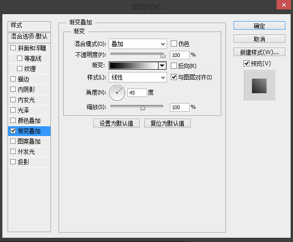Close the 图层样式 dialog
Viewport: 293px width, 242px height.
[x=284, y=5]
